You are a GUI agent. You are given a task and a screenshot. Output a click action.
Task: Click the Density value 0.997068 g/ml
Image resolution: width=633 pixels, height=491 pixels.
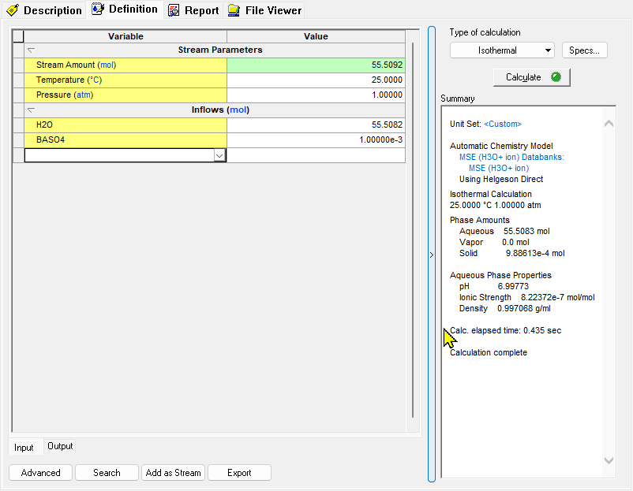tap(524, 308)
